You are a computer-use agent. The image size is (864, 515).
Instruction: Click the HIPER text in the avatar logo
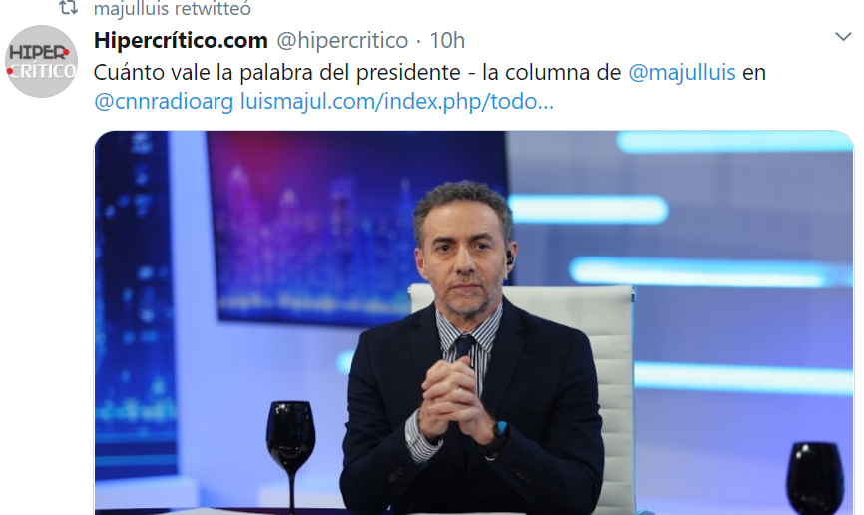coord(38,53)
